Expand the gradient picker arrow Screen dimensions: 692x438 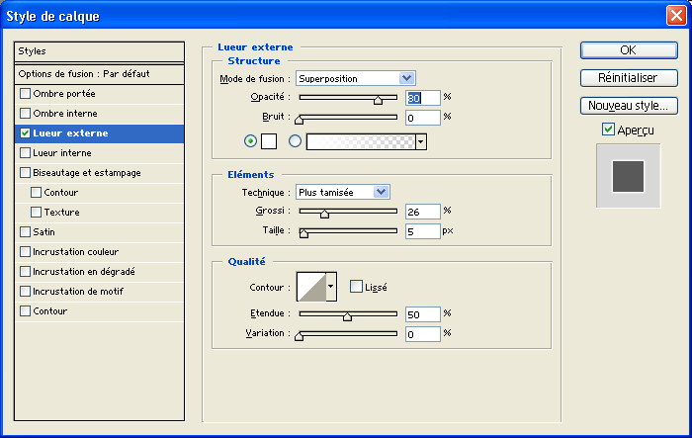(x=421, y=141)
